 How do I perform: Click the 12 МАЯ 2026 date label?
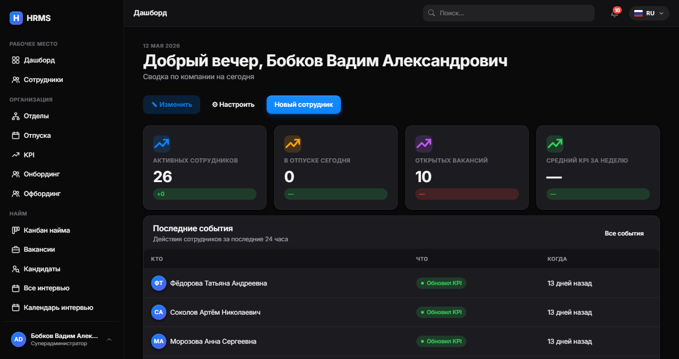coord(161,46)
